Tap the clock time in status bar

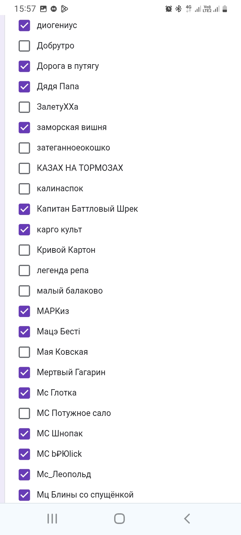click(25, 9)
